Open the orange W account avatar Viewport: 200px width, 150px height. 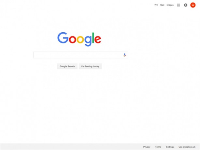pyautogui.click(x=193, y=5)
